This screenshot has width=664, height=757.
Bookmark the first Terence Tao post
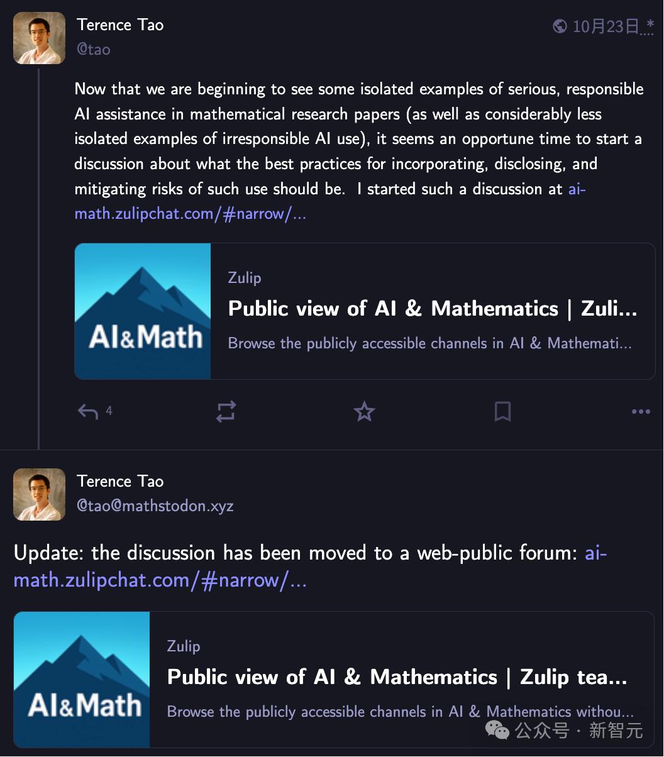[502, 412]
